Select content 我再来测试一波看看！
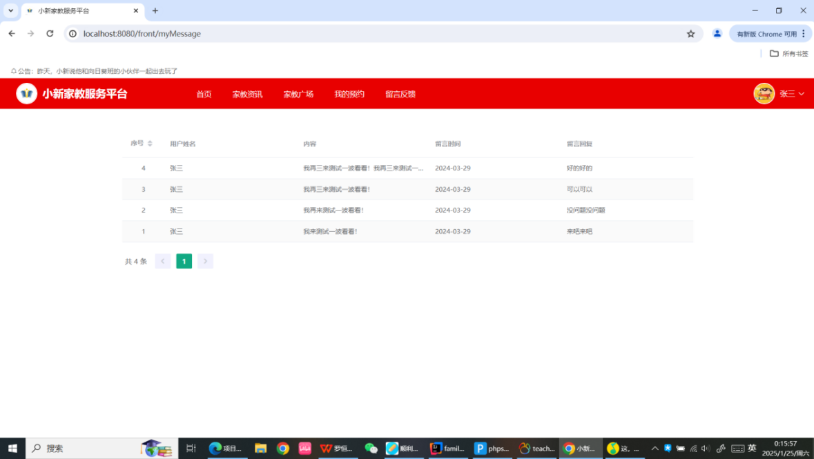This screenshot has width=814, height=459. pyautogui.click(x=333, y=211)
